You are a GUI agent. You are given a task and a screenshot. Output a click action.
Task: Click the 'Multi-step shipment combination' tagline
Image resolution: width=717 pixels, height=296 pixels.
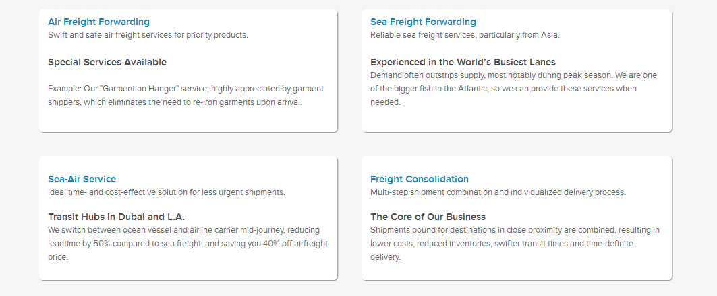click(498, 192)
